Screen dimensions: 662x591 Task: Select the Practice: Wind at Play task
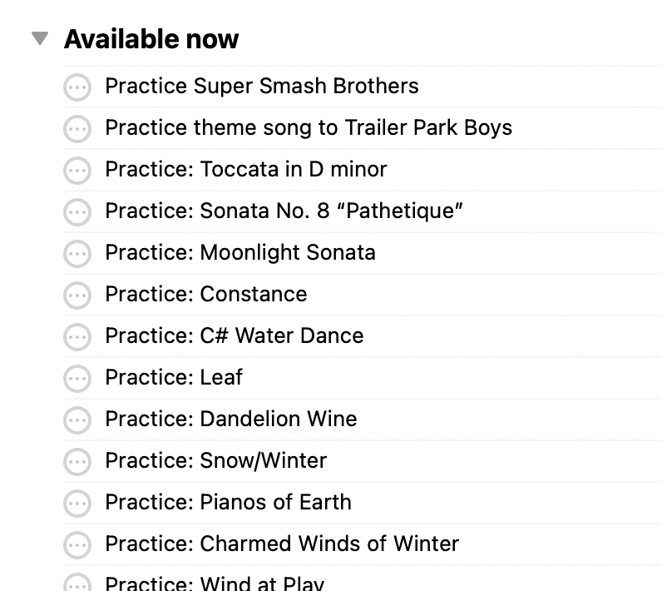215,583
